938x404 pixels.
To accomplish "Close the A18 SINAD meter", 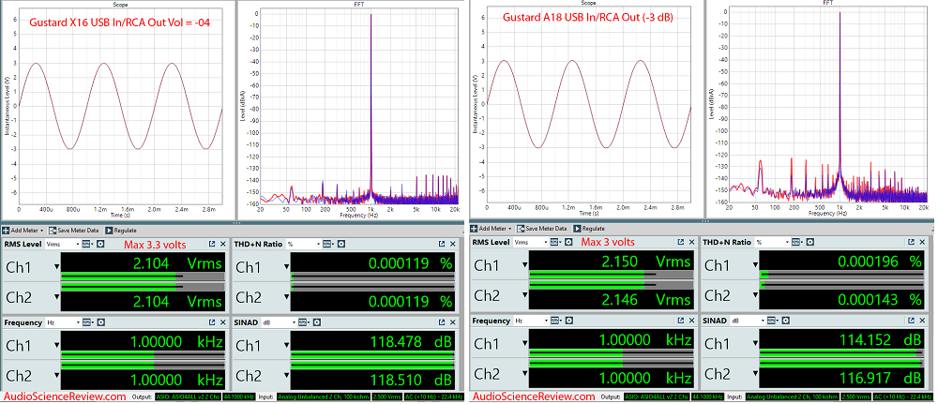I will coord(922,321).
